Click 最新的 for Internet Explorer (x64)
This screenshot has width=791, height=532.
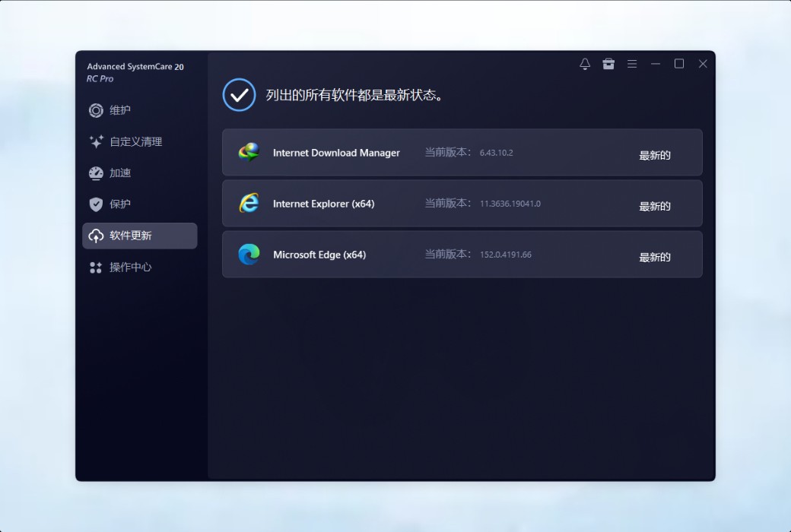(655, 206)
